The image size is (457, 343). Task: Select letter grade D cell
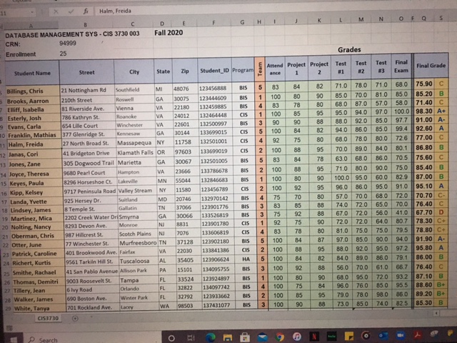click(441, 212)
